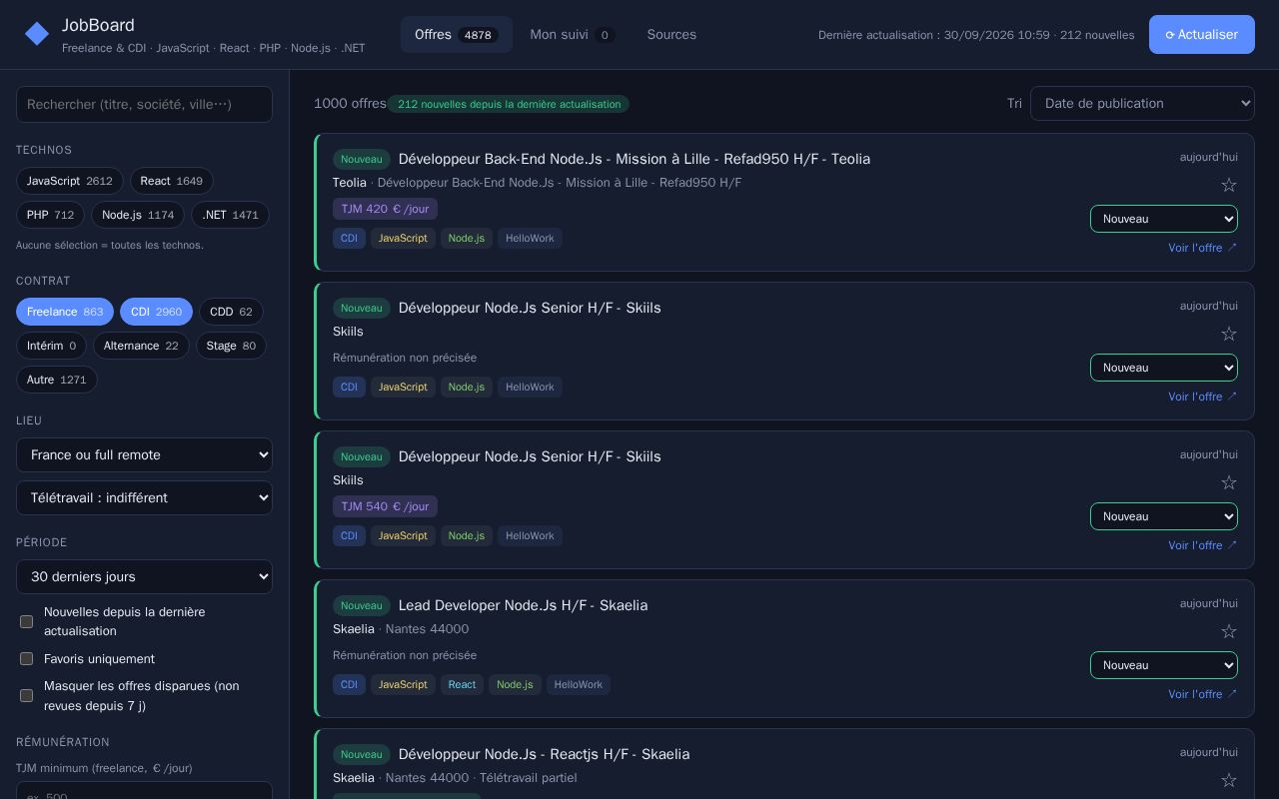Open the 30 derniers jours period dropdown
This screenshot has height=799, width=1279.
[x=144, y=576]
